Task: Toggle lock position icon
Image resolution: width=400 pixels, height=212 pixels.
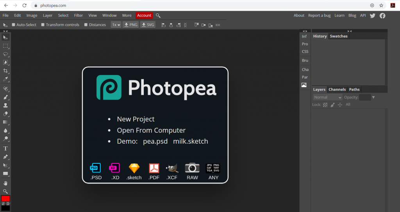Action: [x=340, y=105]
